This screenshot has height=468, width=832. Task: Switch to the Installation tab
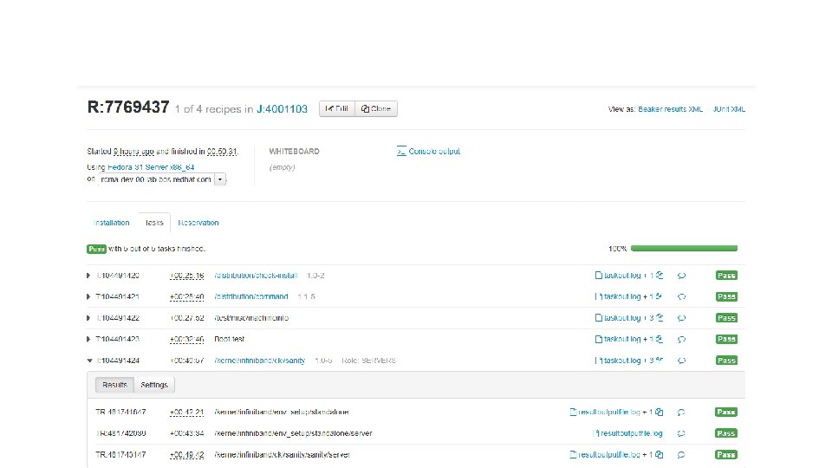pyautogui.click(x=112, y=223)
